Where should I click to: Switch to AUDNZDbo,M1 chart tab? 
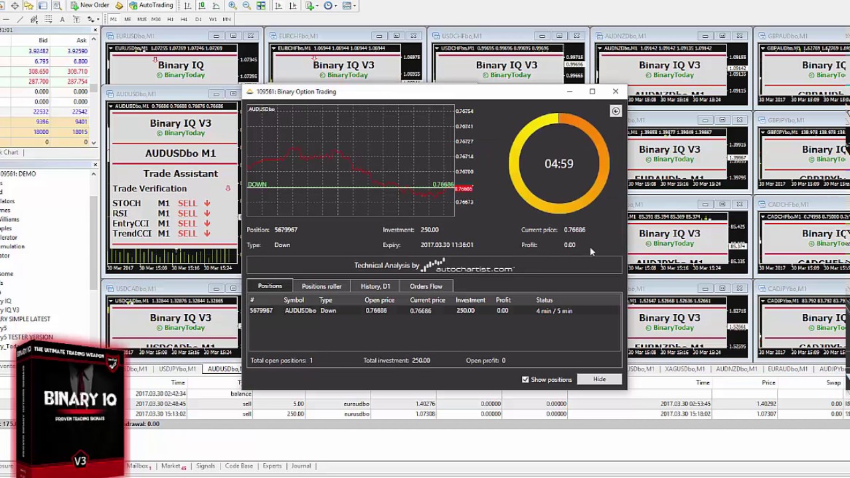coord(736,369)
